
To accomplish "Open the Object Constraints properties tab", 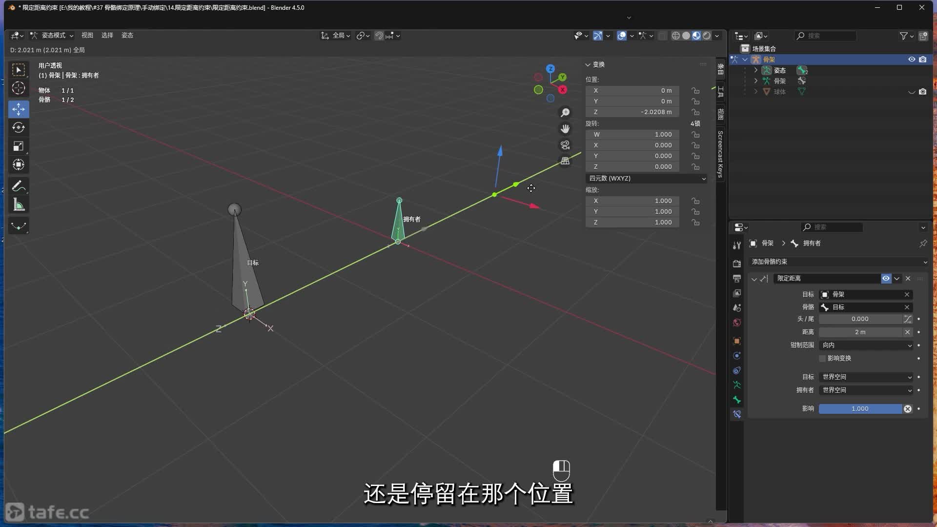I will point(737,370).
